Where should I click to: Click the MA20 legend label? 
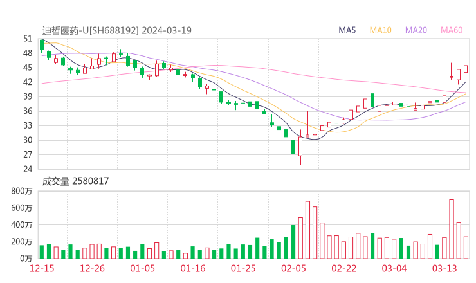[416, 30]
